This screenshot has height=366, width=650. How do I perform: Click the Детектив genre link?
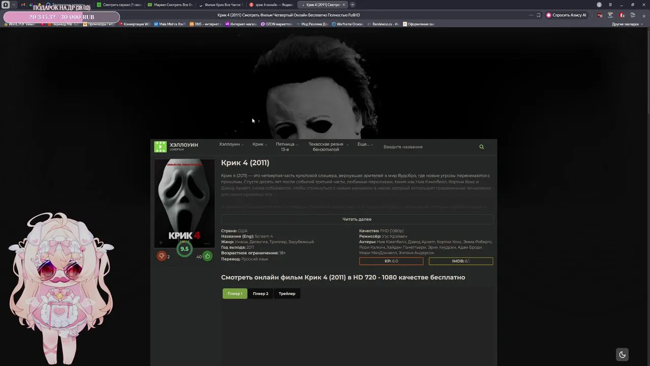258,242
